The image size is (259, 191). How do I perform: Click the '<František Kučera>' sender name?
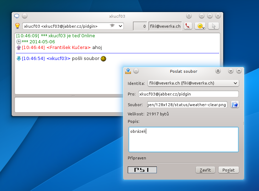68,48
